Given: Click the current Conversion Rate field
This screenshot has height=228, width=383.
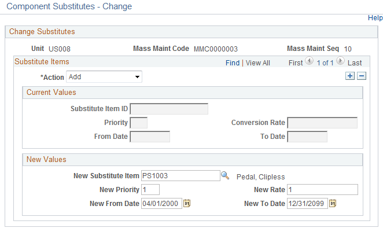Looking at the screenshot, I should pos(322,123).
